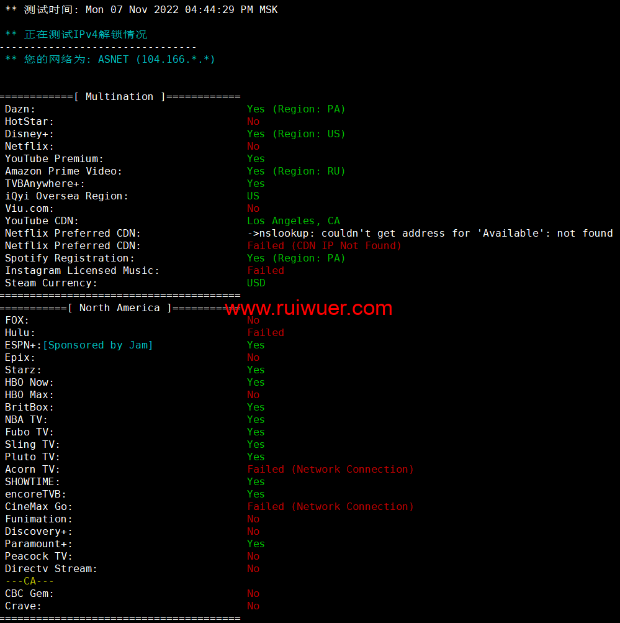This screenshot has width=620, height=623.
Task: Click the Los Angeles, CA CDN value
Action: [x=293, y=221]
